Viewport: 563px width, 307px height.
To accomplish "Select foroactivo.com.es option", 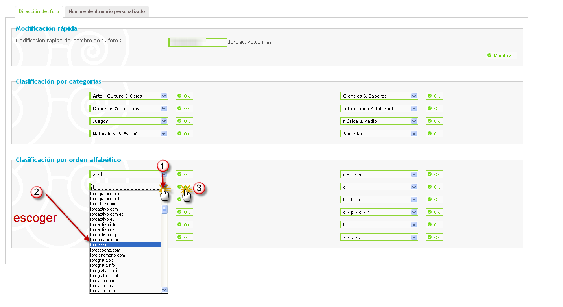I will click(x=125, y=214).
